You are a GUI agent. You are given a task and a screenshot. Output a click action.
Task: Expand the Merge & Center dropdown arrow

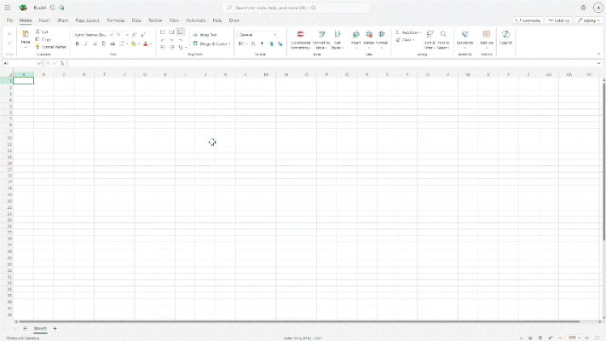[229, 44]
